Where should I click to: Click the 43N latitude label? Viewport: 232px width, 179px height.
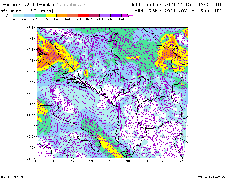(32, 82)
